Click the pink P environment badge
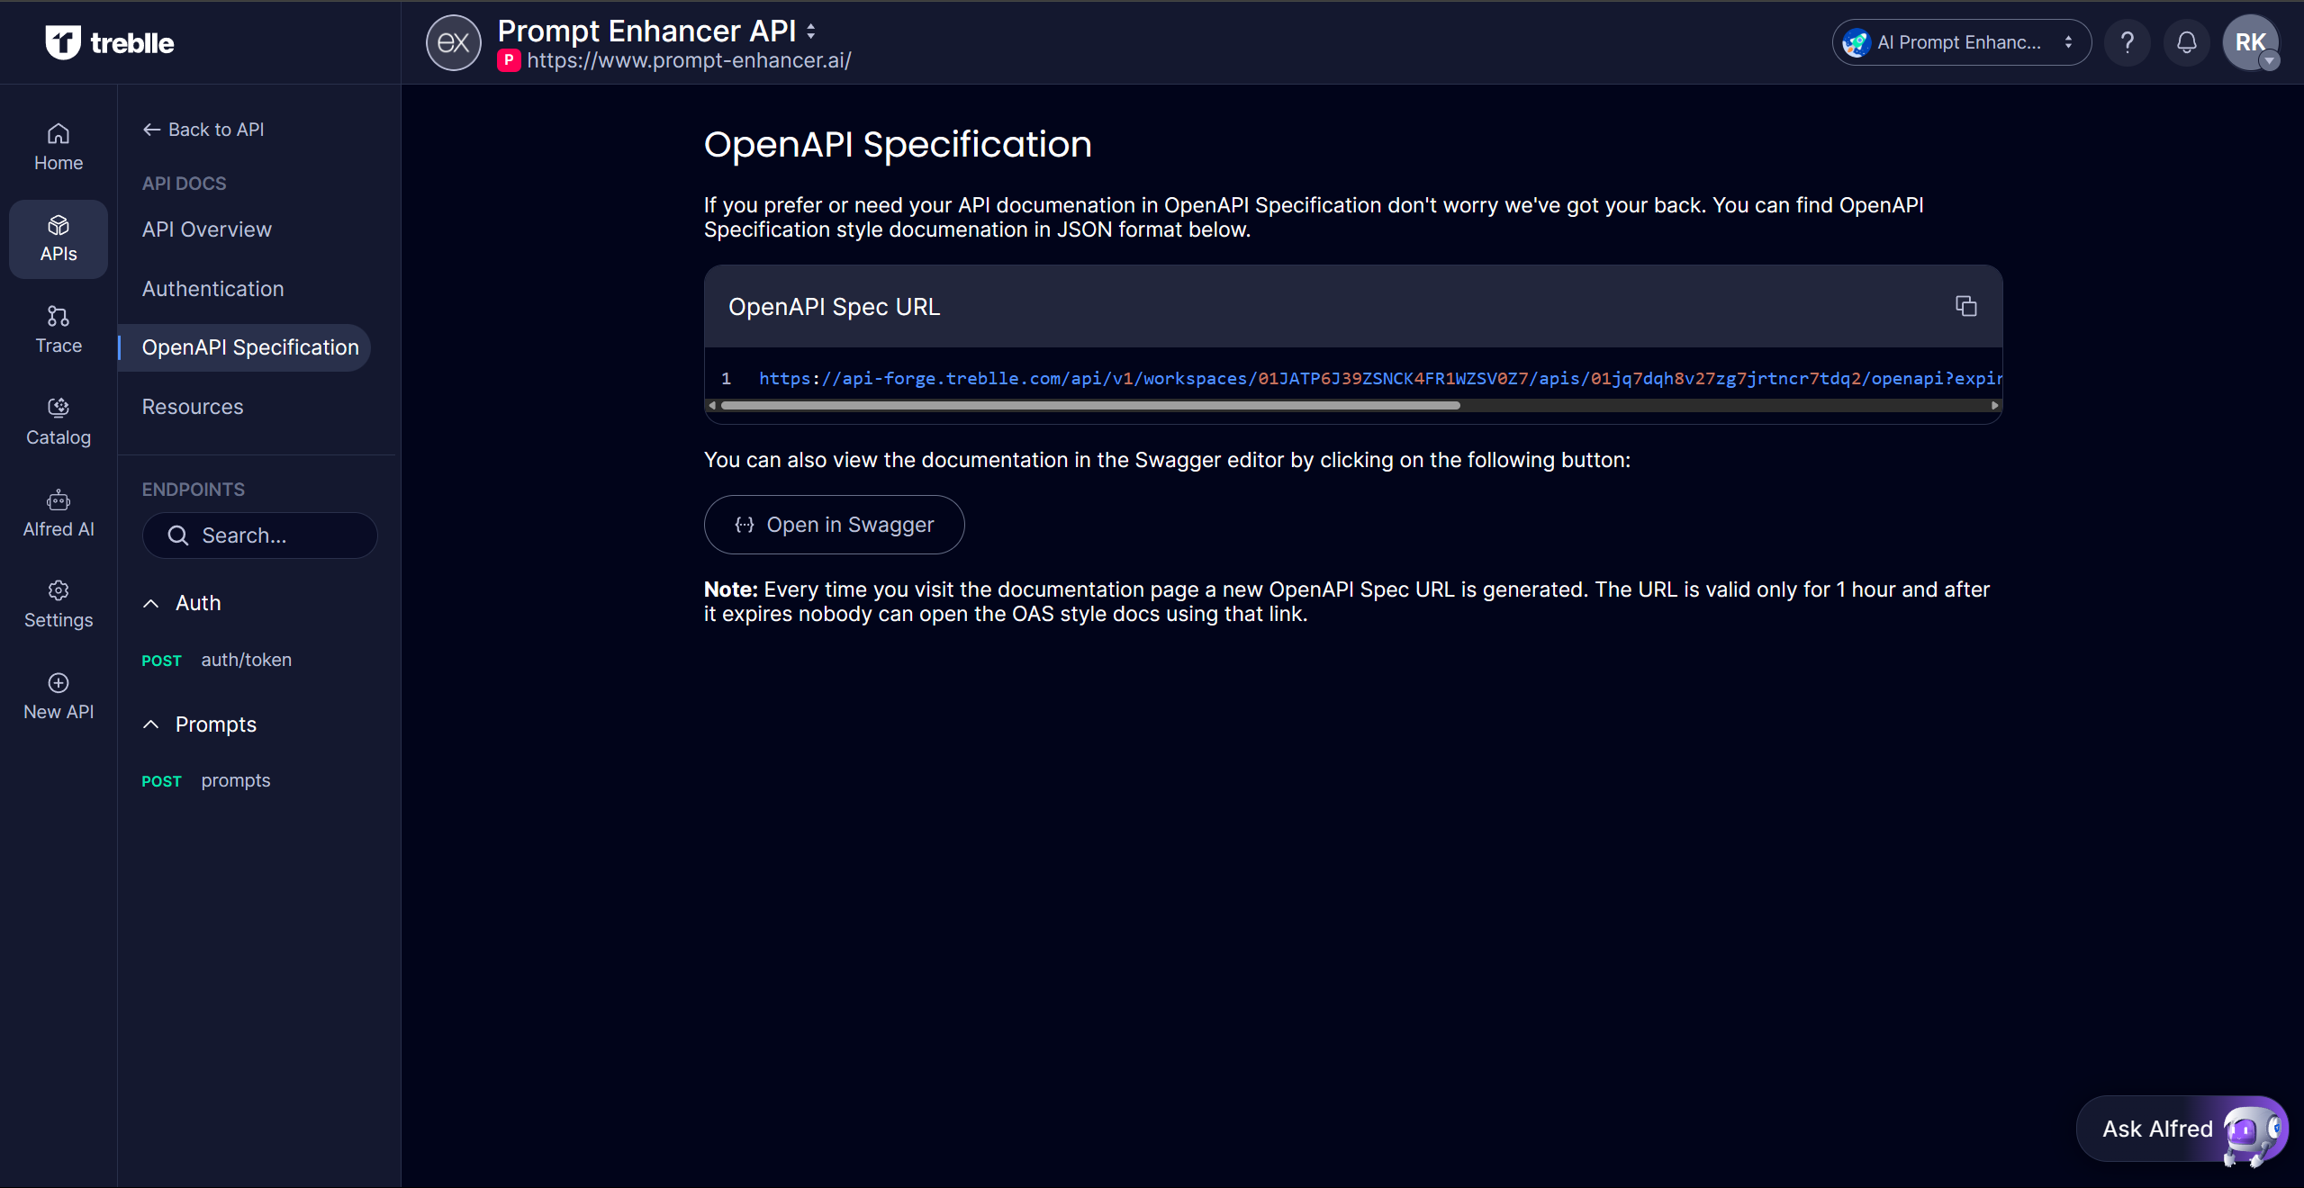 point(509,60)
